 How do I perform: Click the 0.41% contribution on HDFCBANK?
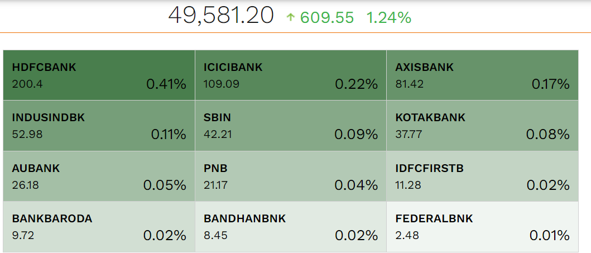click(x=166, y=84)
